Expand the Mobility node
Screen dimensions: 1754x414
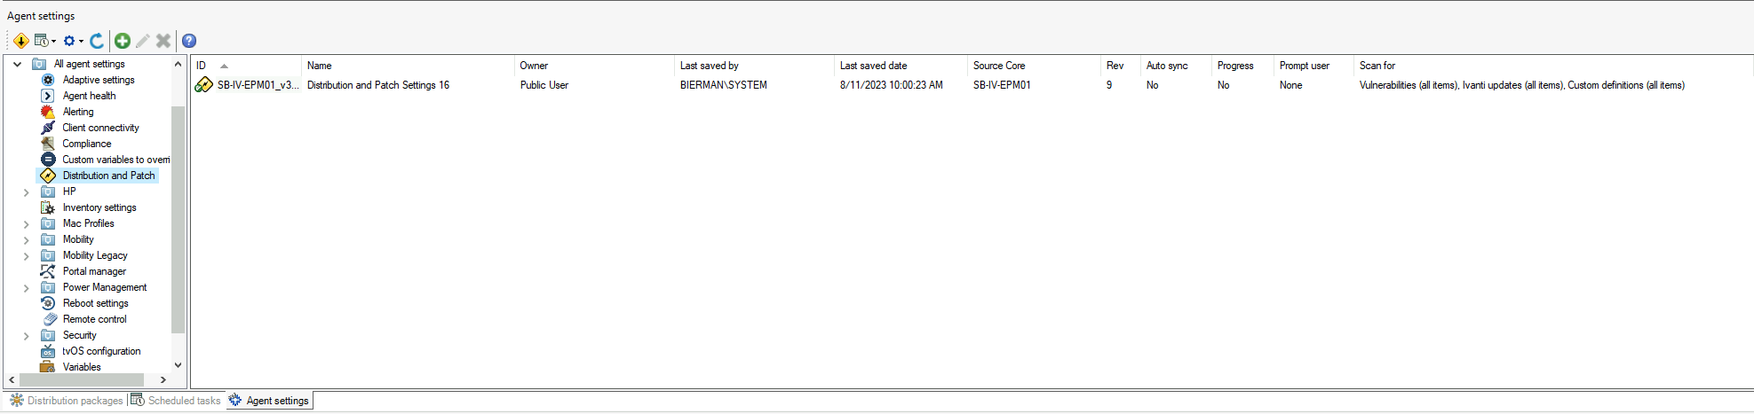click(x=26, y=239)
